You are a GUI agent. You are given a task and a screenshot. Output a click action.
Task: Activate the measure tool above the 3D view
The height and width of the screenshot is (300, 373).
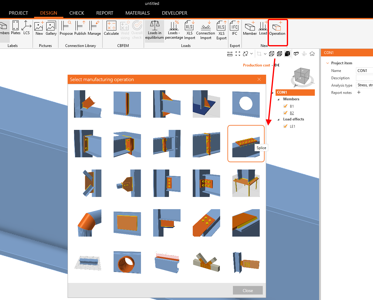(230, 53)
